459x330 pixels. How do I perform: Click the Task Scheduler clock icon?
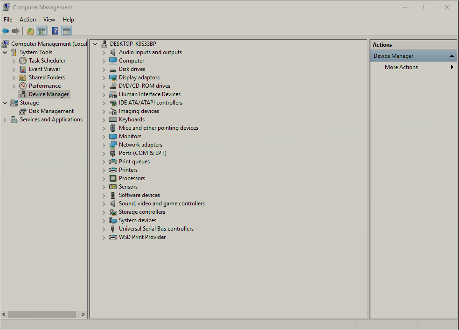pyautogui.click(x=23, y=61)
